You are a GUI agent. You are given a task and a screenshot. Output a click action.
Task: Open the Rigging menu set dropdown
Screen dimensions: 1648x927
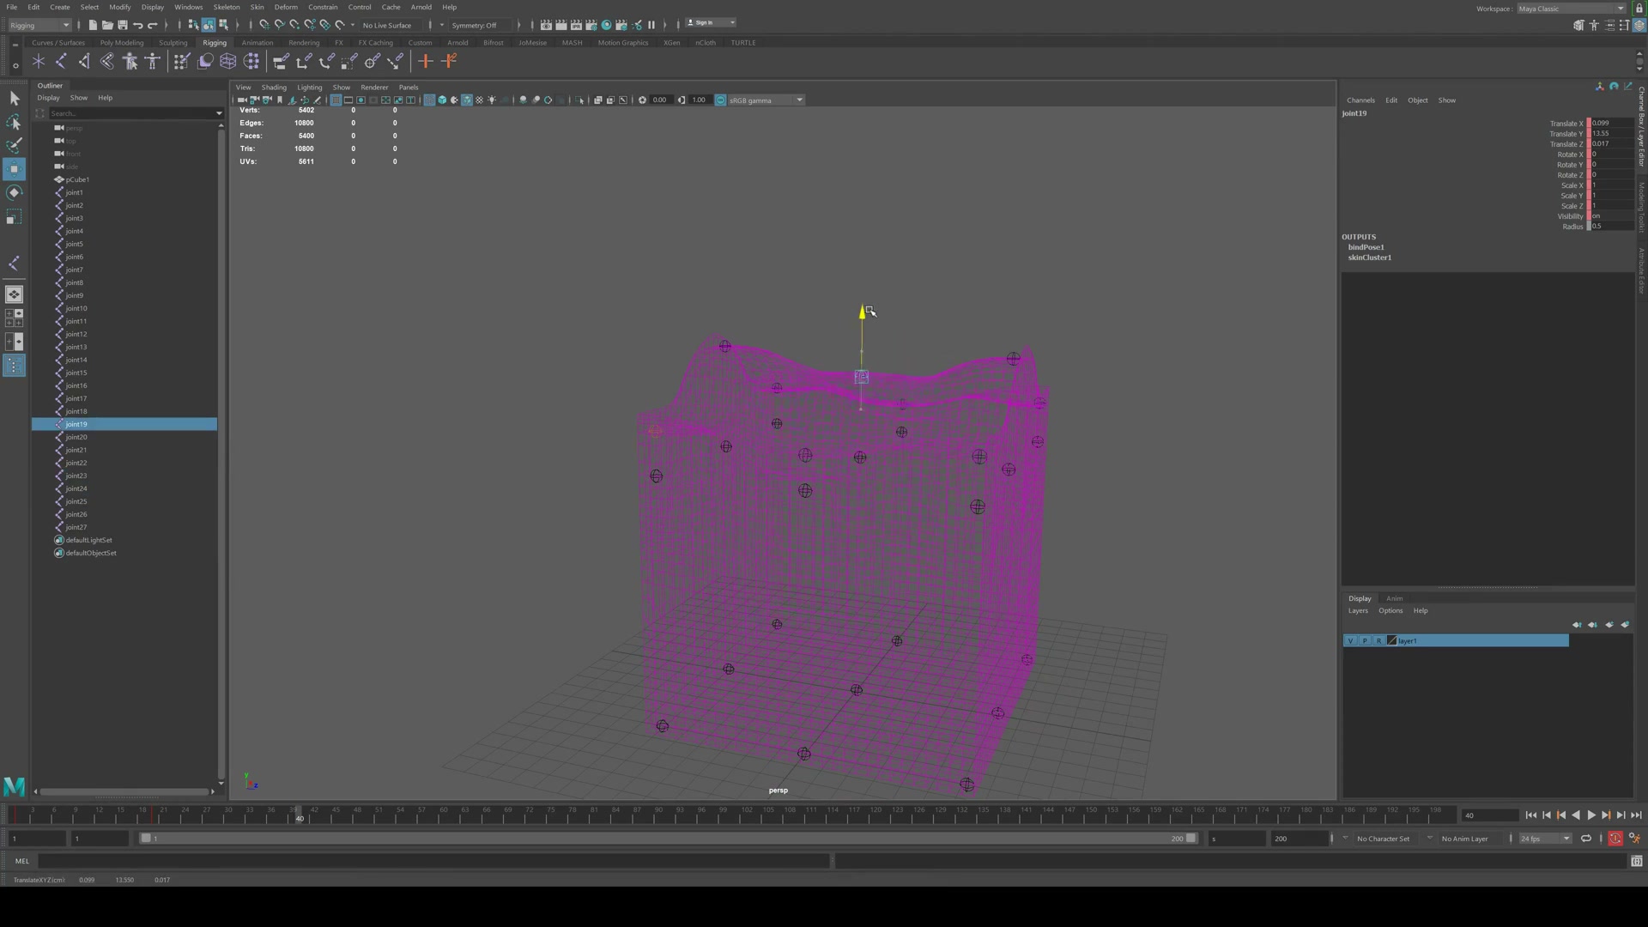(x=39, y=25)
